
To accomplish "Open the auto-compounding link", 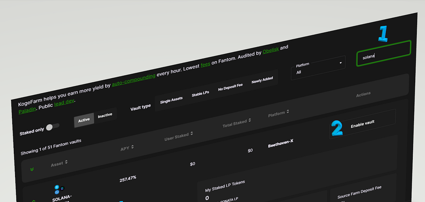I will pos(134,80).
